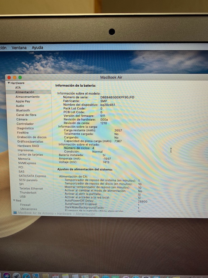The image size is (208, 278).
Task: Select Impresoras in the sidebar
Action: click(25, 150)
